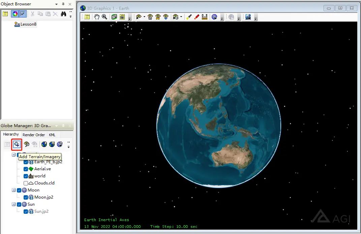The height and width of the screenshot is (234, 361).
Task: Click the Add Terrain/Imagery button
Action: (17, 144)
